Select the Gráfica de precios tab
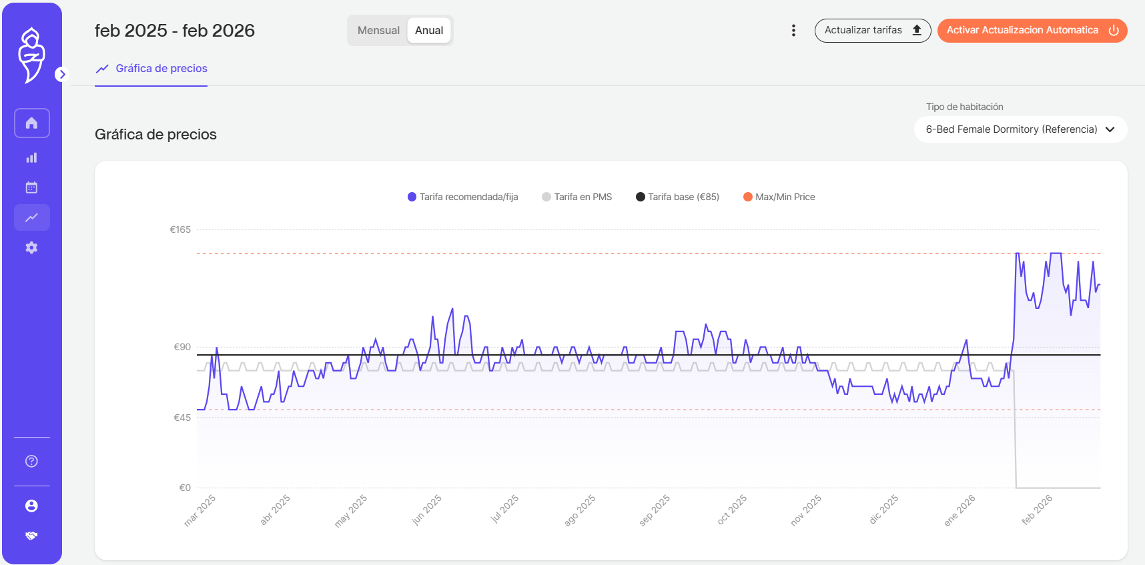Image resolution: width=1145 pixels, height=565 pixels. tap(151, 69)
